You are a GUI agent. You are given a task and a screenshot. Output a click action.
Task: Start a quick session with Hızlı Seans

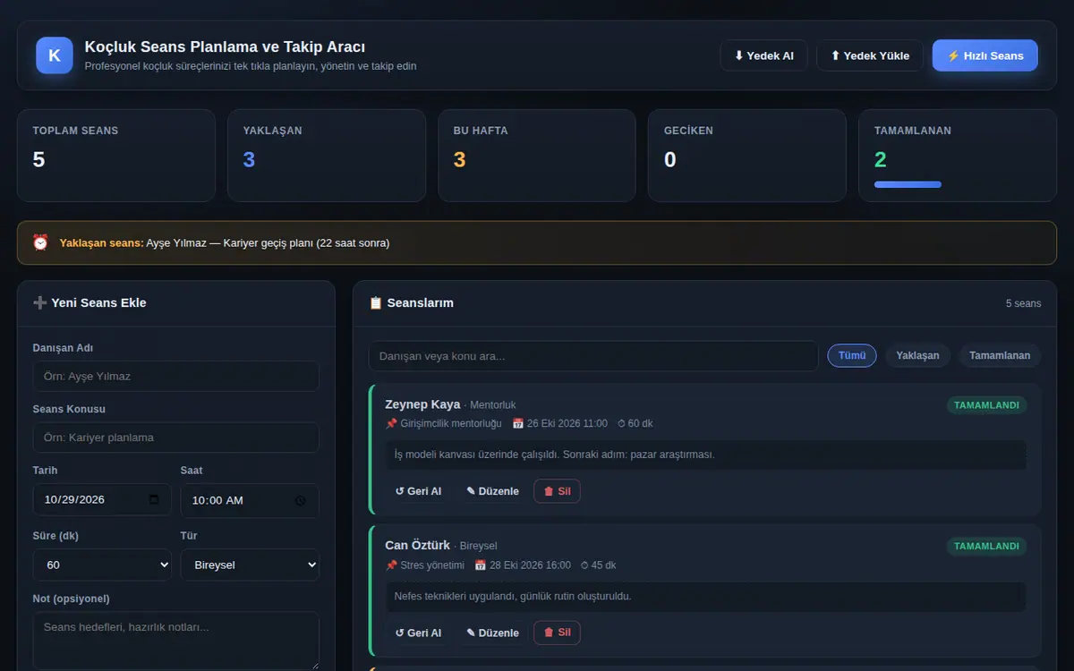pyautogui.click(x=985, y=55)
